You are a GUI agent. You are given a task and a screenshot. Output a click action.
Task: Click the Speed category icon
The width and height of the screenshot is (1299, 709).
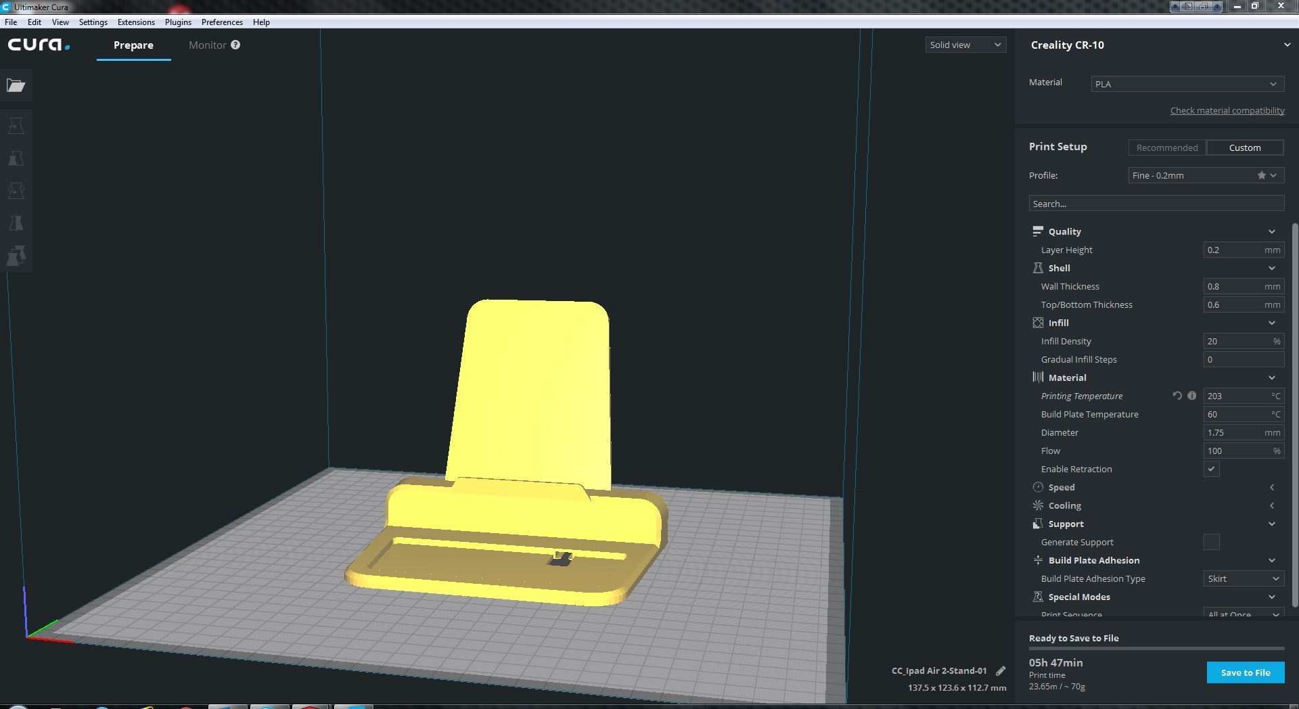click(x=1038, y=487)
